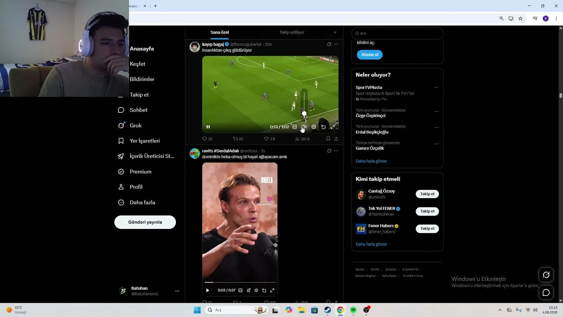Image resolution: width=563 pixels, height=317 pixels.
Task: Follow Fener Habers
Action: pos(427,229)
